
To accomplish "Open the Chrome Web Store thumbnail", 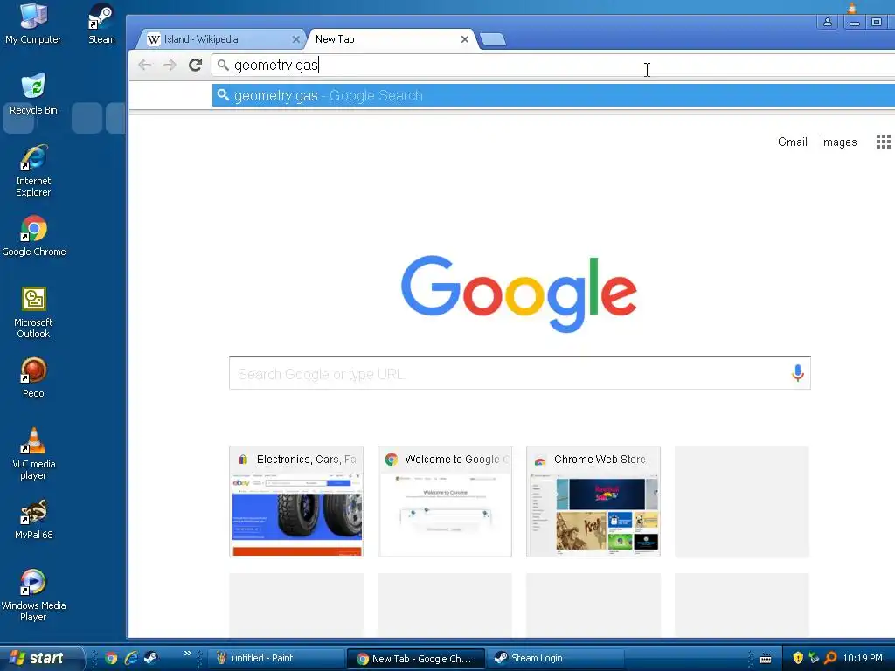I will (x=593, y=501).
